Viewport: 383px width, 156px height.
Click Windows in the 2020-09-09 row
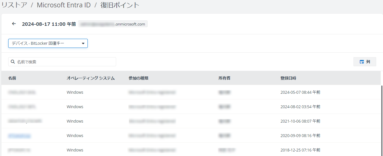click(x=75, y=136)
